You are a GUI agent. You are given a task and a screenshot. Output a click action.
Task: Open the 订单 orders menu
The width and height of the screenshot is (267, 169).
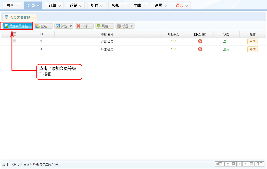coord(54,6)
